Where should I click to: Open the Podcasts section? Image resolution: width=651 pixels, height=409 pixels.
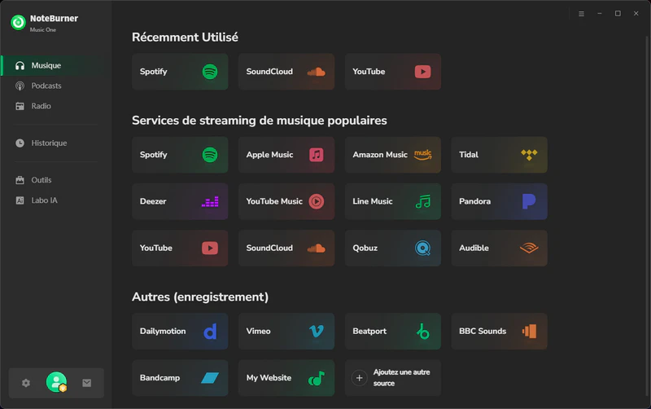coord(46,86)
